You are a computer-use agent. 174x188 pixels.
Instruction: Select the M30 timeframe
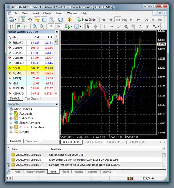(x=125, y=19)
